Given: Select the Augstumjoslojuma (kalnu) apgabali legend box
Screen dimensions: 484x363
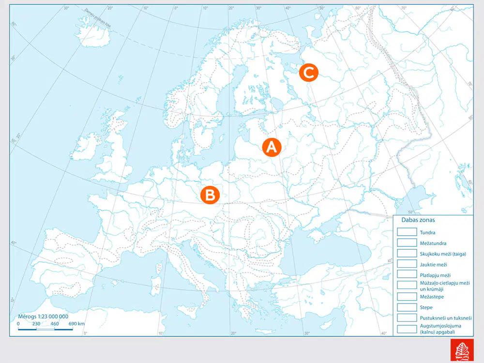Looking at the screenshot, I should click(x=407, y=329).
